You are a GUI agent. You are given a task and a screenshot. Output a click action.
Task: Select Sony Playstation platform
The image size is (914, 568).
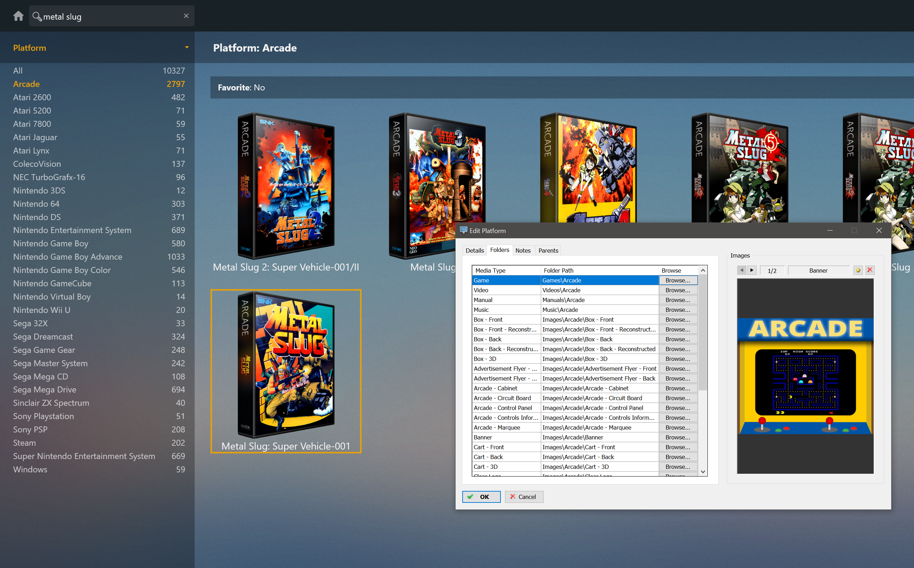point(99,416)
